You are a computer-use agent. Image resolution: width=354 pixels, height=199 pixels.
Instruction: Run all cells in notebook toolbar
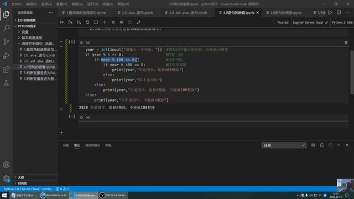click(62, 22)
